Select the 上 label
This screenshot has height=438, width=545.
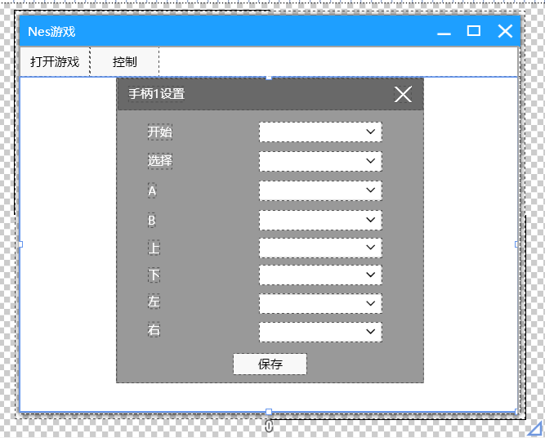tap(154, 248)
